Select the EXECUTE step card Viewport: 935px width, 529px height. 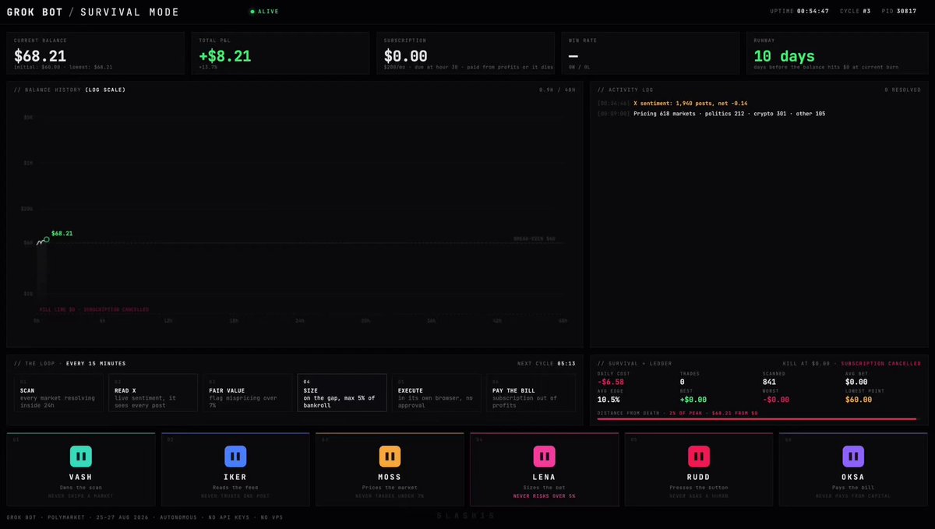tap(436, 393)
